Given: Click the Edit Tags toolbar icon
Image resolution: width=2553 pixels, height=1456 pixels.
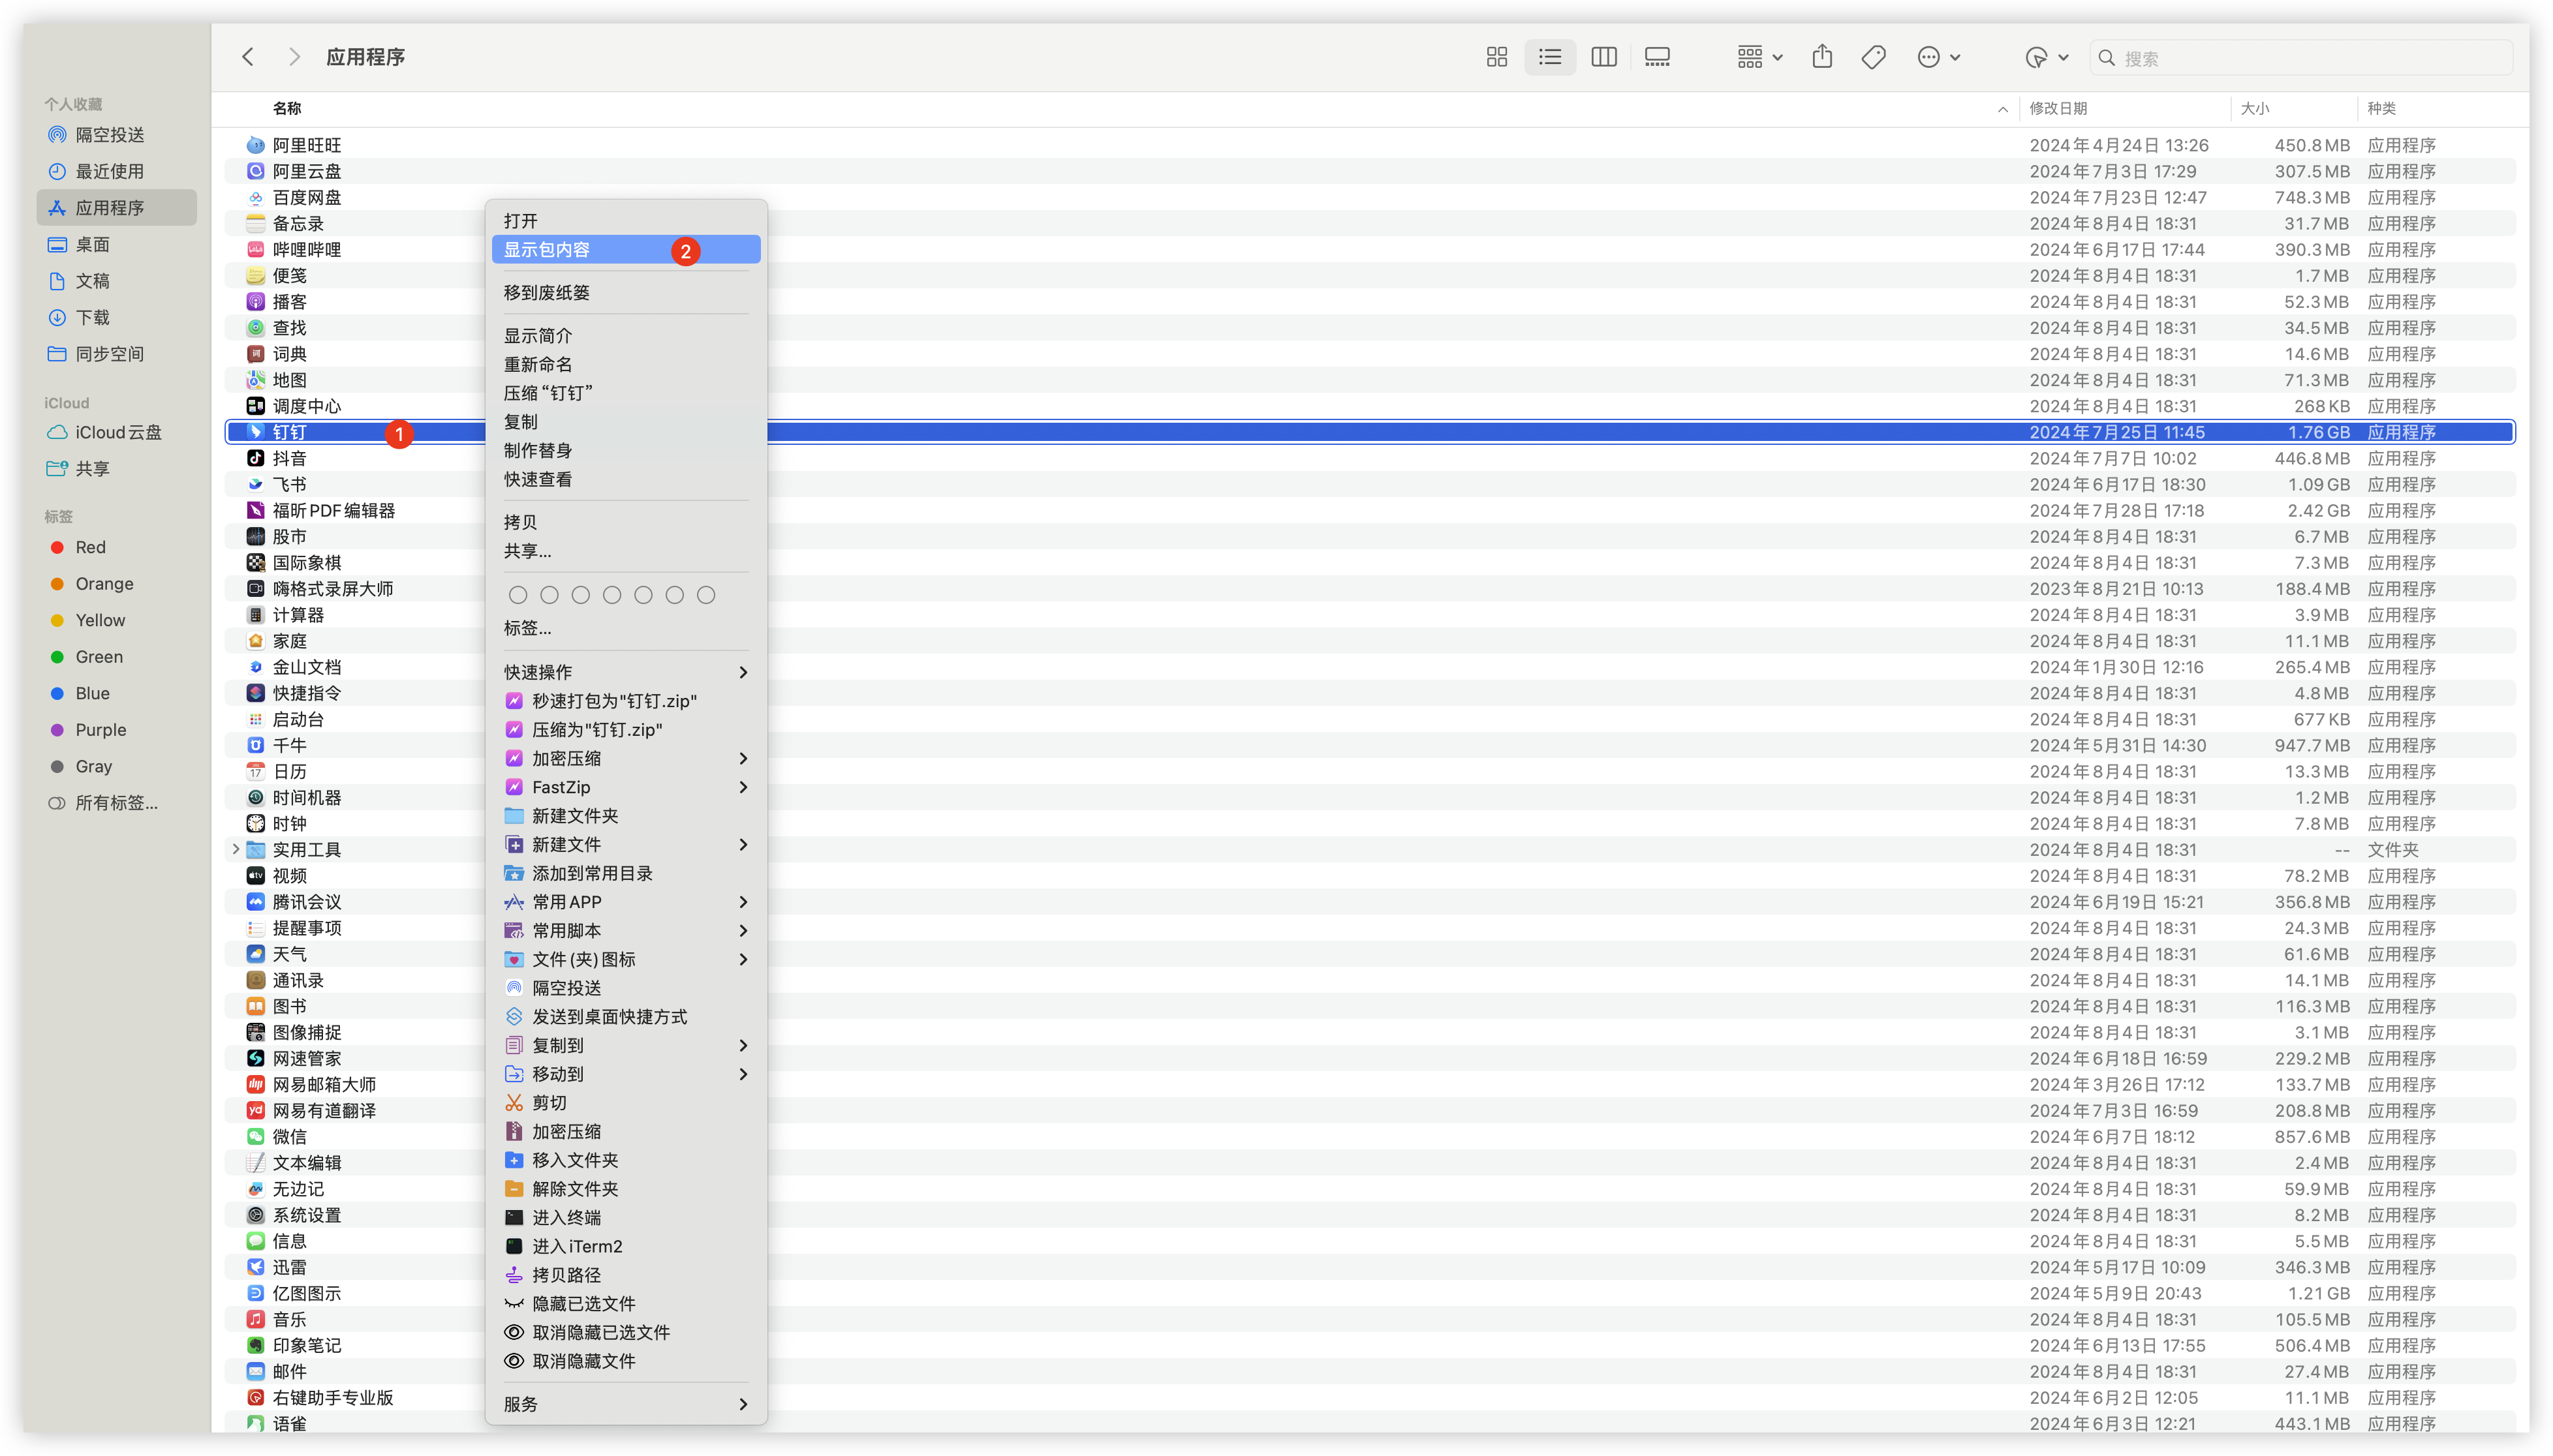Looking at the screenshot, I should tap(1874, 57).
